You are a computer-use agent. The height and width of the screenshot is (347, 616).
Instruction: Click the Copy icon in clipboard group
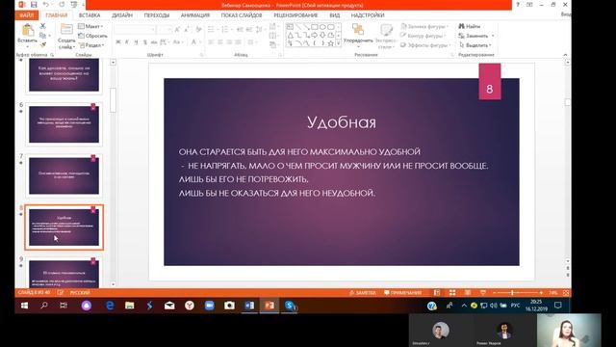click(42, 36)
